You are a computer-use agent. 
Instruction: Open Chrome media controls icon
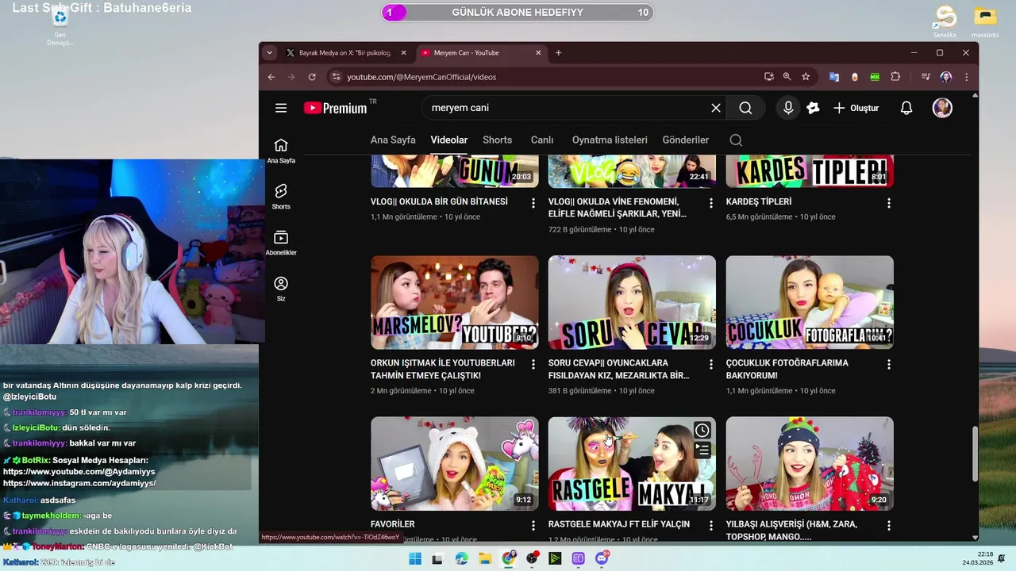(926, 77)
